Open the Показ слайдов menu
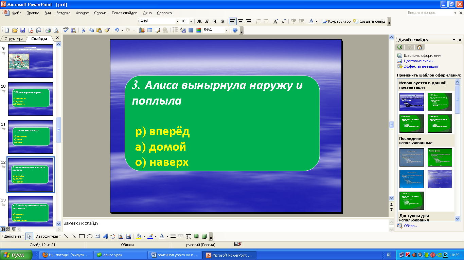The height and width of the screenshot is (260, 464). coord(125,13)
